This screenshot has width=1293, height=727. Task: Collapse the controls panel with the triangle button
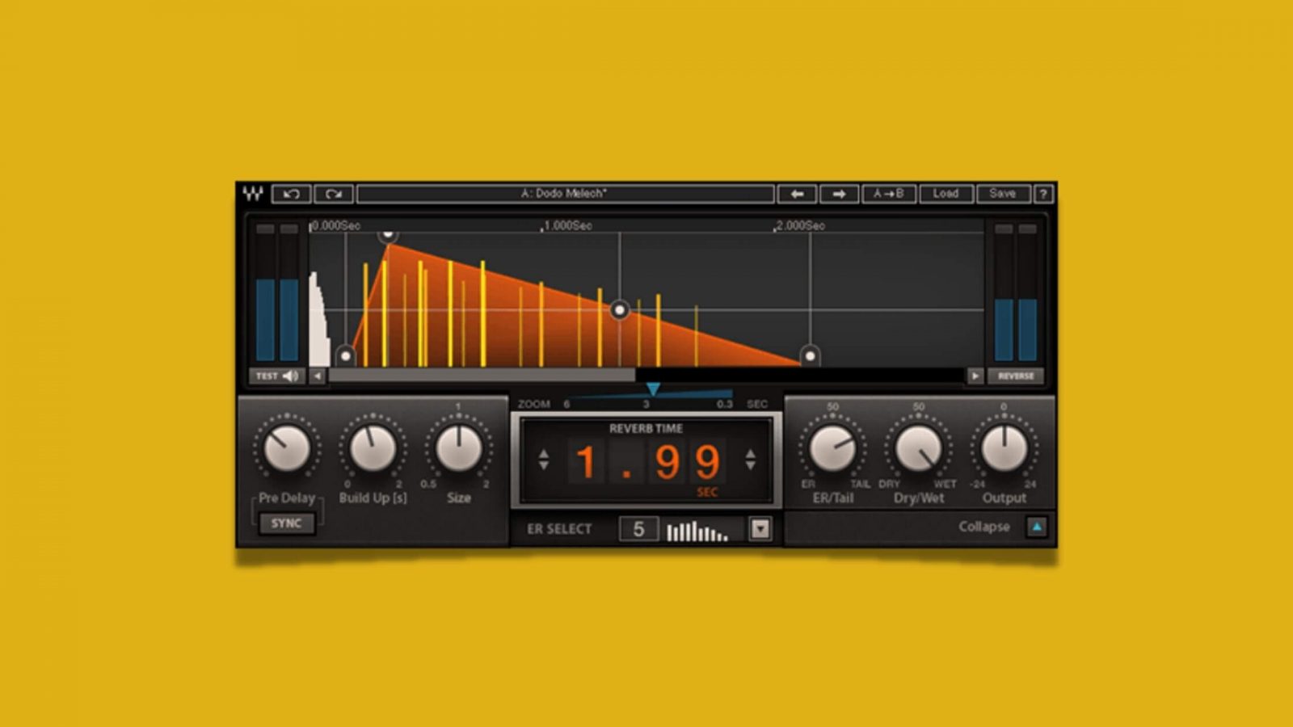tap(1037, 527)
